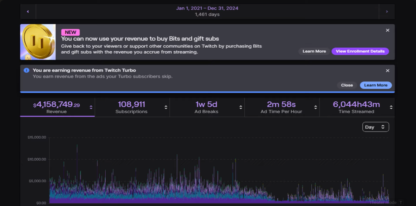Screen dimensions: 416x206
Task: Click the gold Bits coin image
Action: pos(38,42)
